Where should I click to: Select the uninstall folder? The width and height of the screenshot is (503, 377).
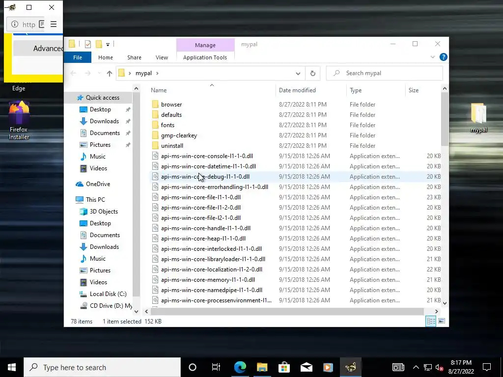[x=172, y=145]
